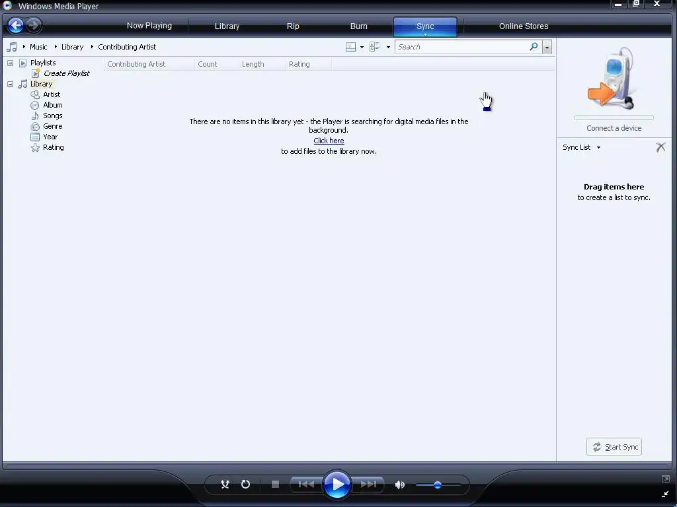Click the Library music notes icon
The image size is (677, 507).
coord(22,84)
